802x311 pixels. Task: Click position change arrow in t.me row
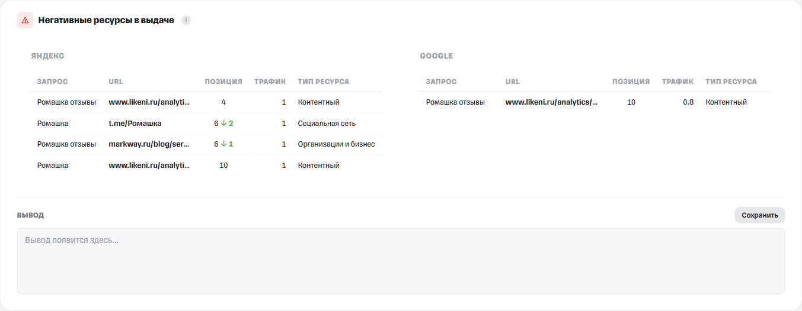[x=224, y=124]
